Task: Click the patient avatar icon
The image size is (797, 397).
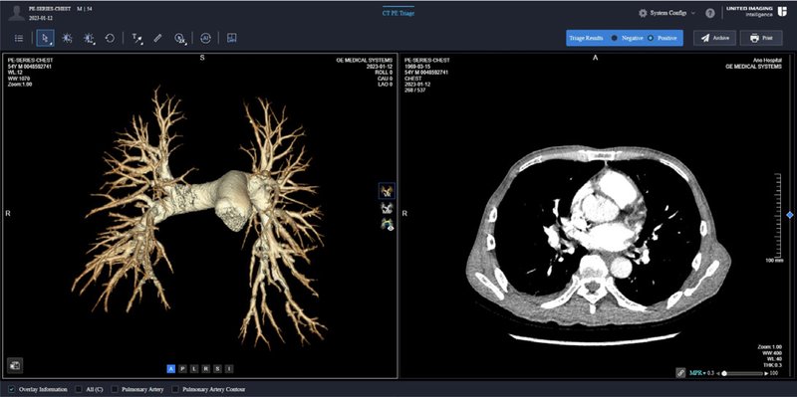Action: click(x=17, y=13)
